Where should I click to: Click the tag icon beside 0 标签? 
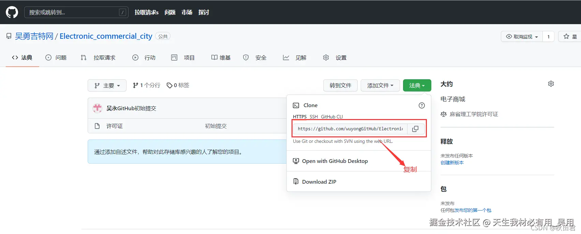(169, 85)
